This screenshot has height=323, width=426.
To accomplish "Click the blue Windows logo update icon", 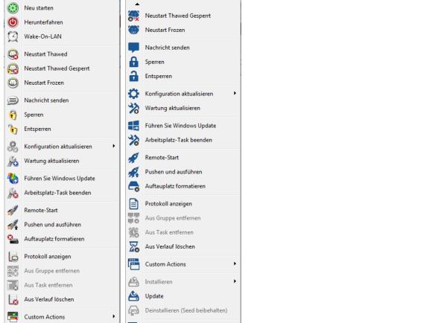I will pyautogui.click(x=133, y=126).
